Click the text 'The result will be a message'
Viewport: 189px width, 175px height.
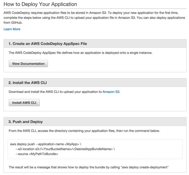(x=89, y=167)
